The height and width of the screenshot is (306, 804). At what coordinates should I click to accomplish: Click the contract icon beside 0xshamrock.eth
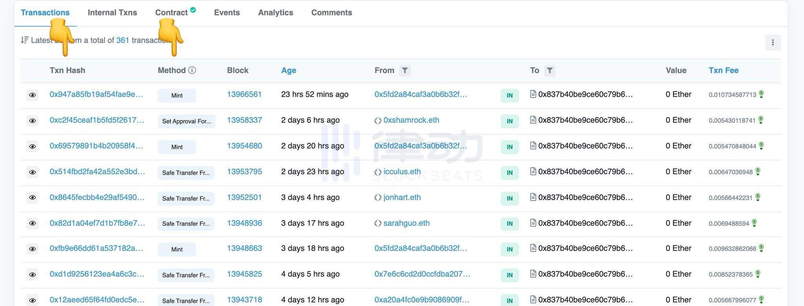click(378, 121)
